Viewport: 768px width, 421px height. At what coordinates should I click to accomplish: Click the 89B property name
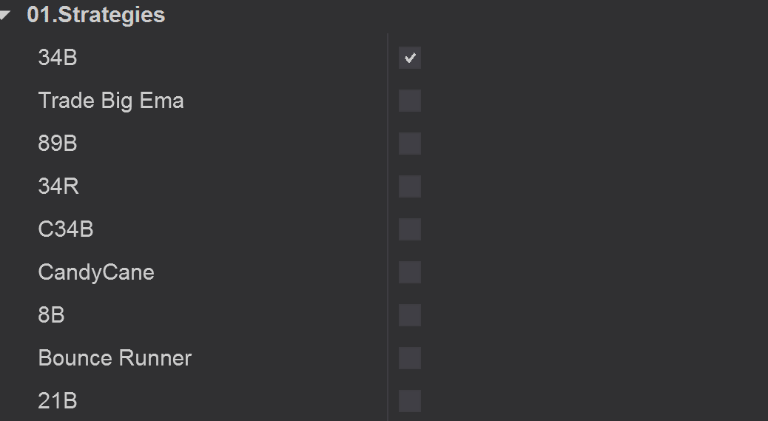point(58,144)
